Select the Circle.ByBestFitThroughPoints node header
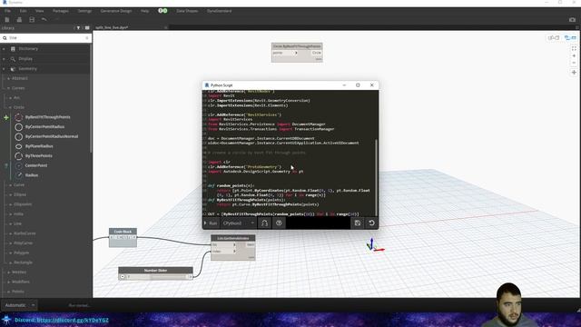 [x=297, y=46]
